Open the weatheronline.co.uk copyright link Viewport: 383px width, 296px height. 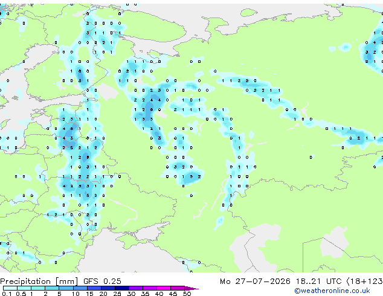tap(332, 291)
